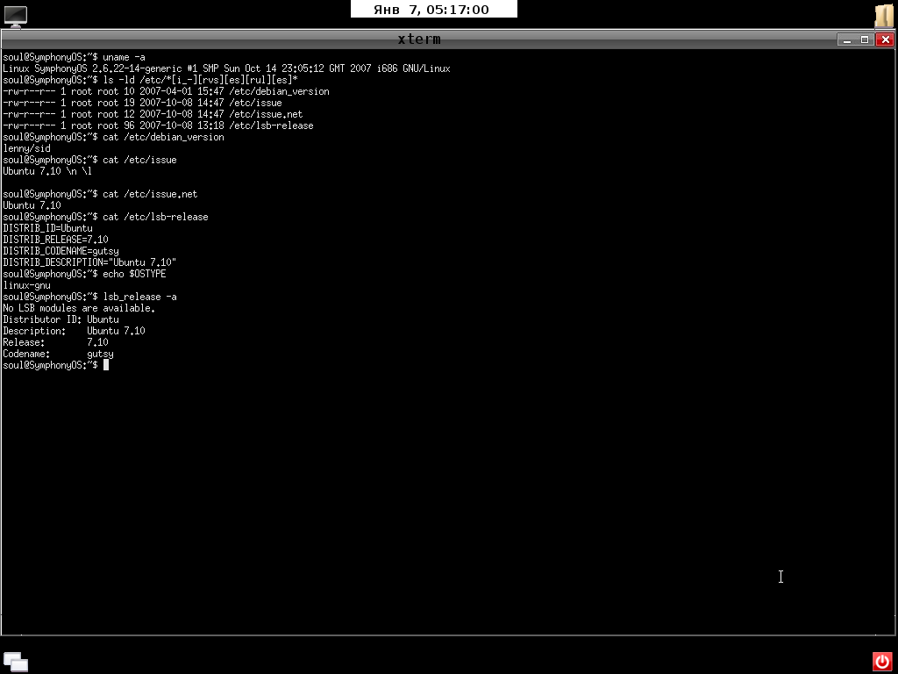The width and height of the screenshot is (898, 674).
Task: Click the 'Linux SymphonyOS 2.6.22-14-generic' output line
Action: [x=227, y=68]
